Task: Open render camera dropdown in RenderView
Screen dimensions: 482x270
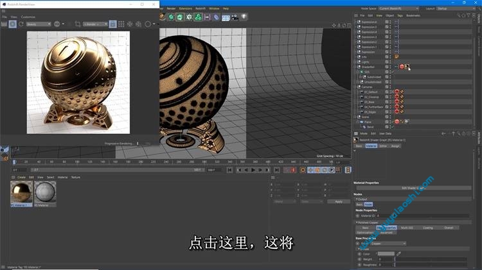Action: (x=95, y=24)
